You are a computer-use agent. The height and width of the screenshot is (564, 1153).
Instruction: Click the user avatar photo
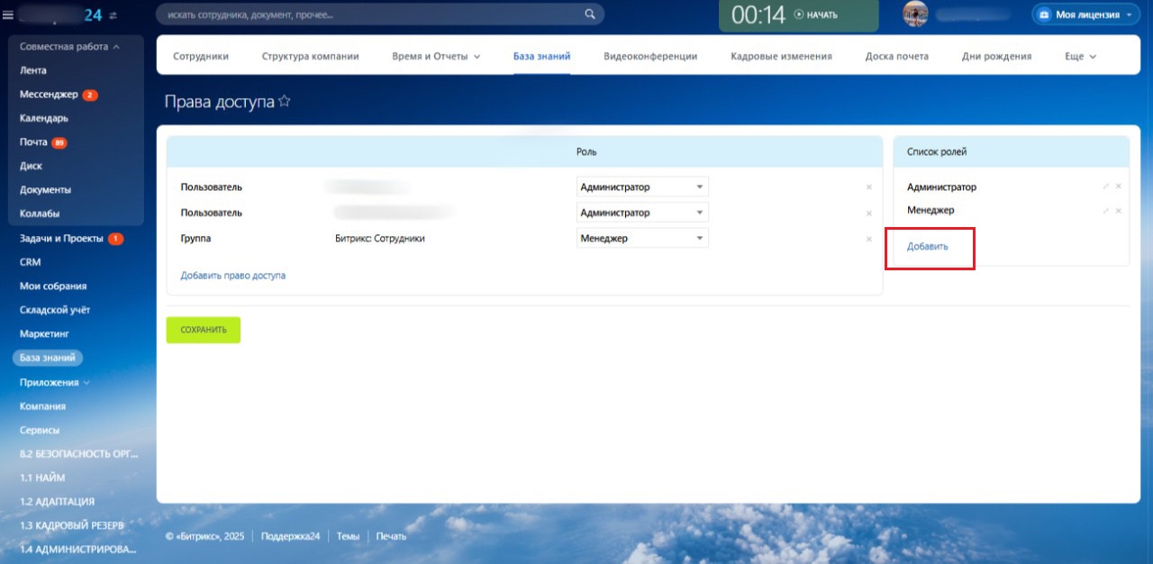point(915,14)
